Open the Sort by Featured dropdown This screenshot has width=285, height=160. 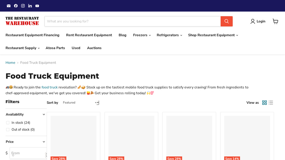[81, 103]
